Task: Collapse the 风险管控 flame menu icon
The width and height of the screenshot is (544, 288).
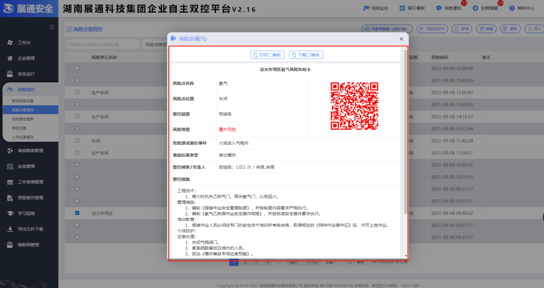Action: [10, 89]
